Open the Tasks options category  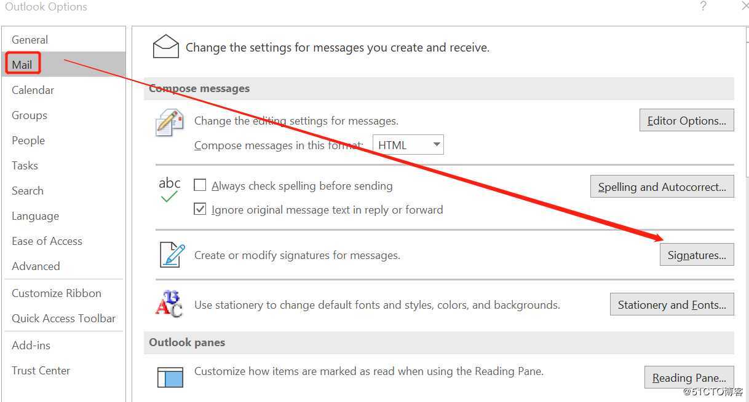[x=64, y=165]
